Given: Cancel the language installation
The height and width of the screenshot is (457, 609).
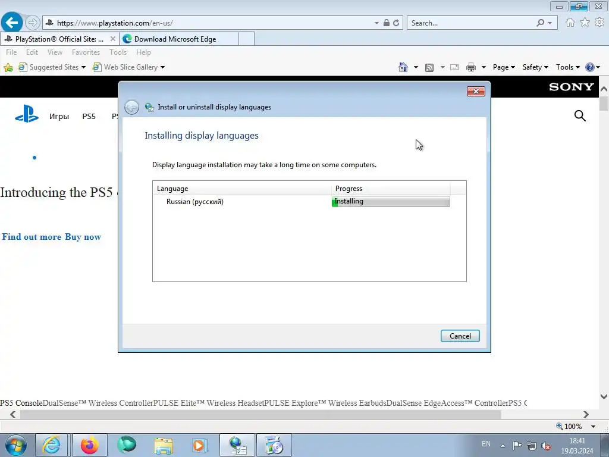Looking at the screenshot, I should [x=460, y=336].
